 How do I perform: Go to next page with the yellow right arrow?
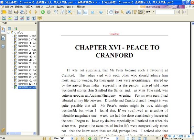pos(36,12)
